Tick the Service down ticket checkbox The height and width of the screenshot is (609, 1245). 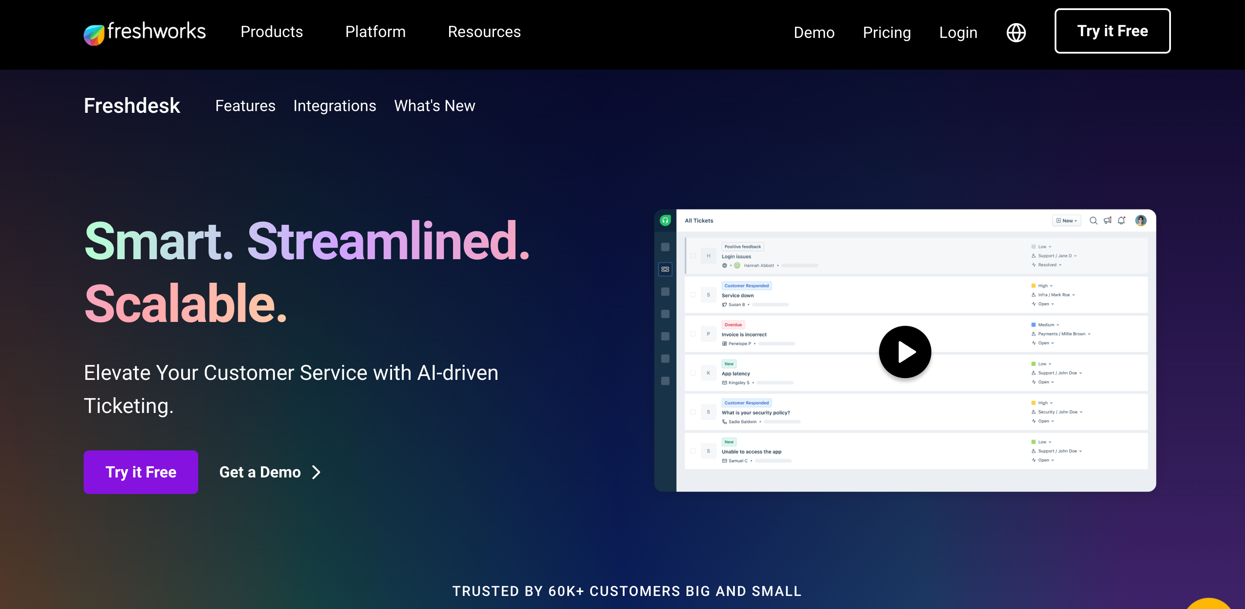(x=693, y=295)
